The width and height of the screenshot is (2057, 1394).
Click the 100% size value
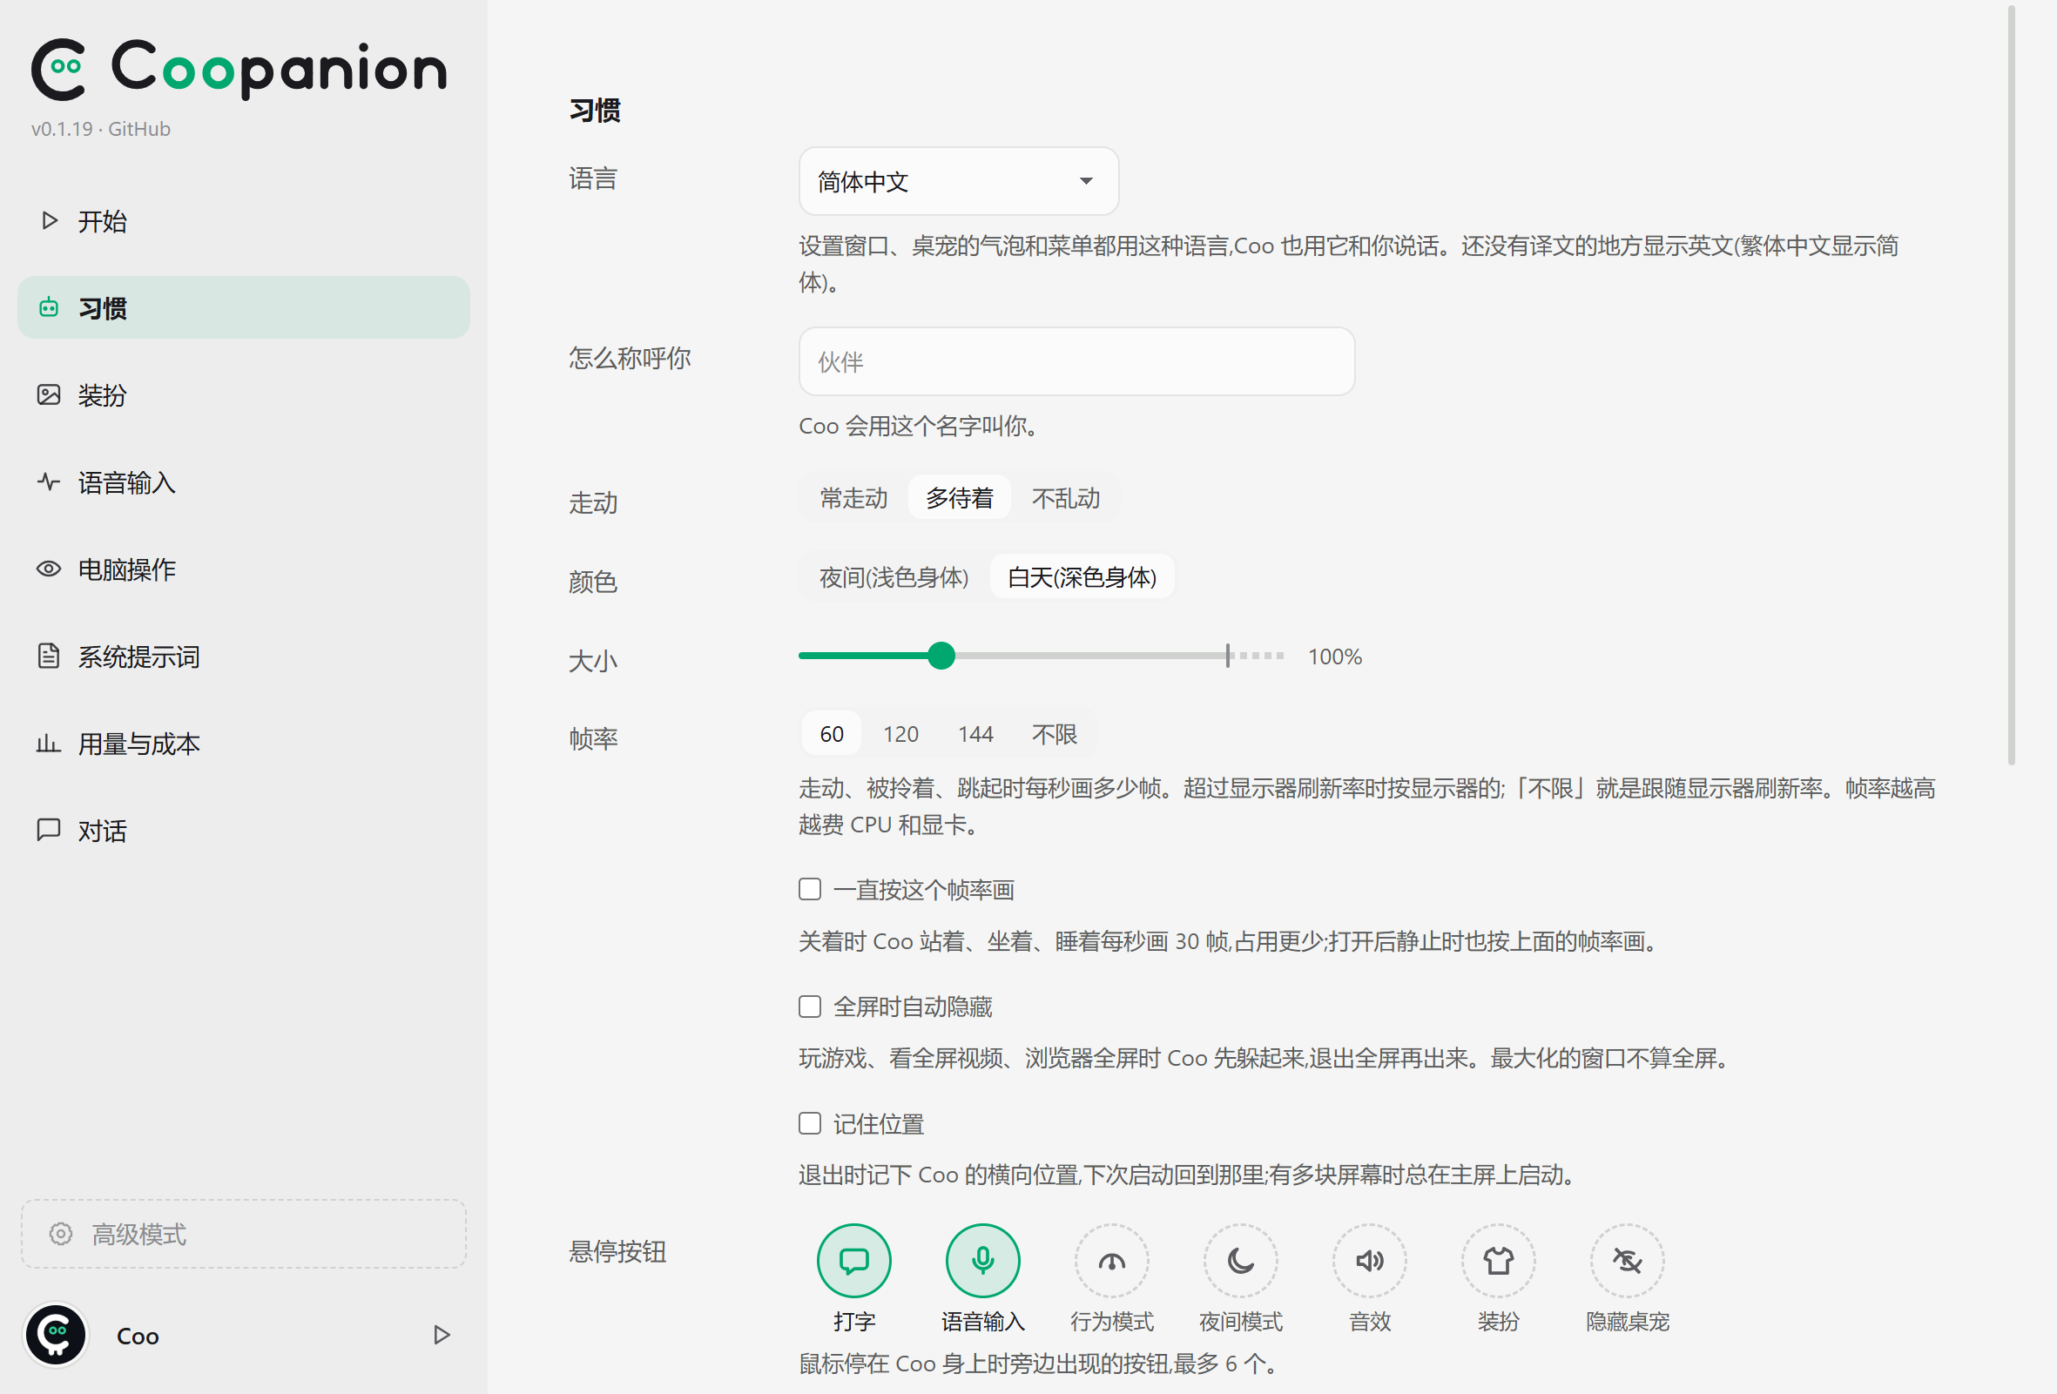pyautogui.click(x=1335, y=657)
